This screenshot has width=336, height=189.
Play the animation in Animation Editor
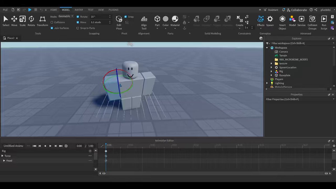pyautogui.click(x=50, y=146)
